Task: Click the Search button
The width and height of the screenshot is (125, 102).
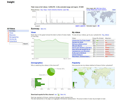Action: click(26, 44)
